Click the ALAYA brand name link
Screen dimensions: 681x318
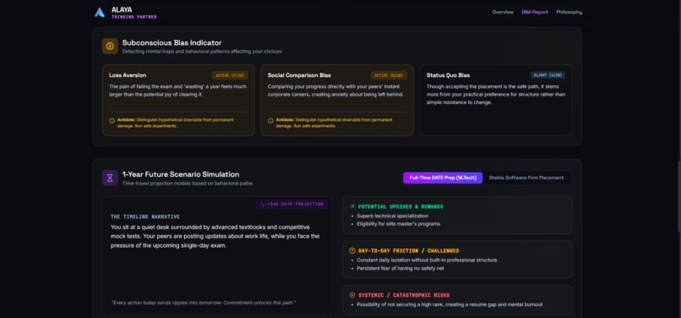point(122,9)
